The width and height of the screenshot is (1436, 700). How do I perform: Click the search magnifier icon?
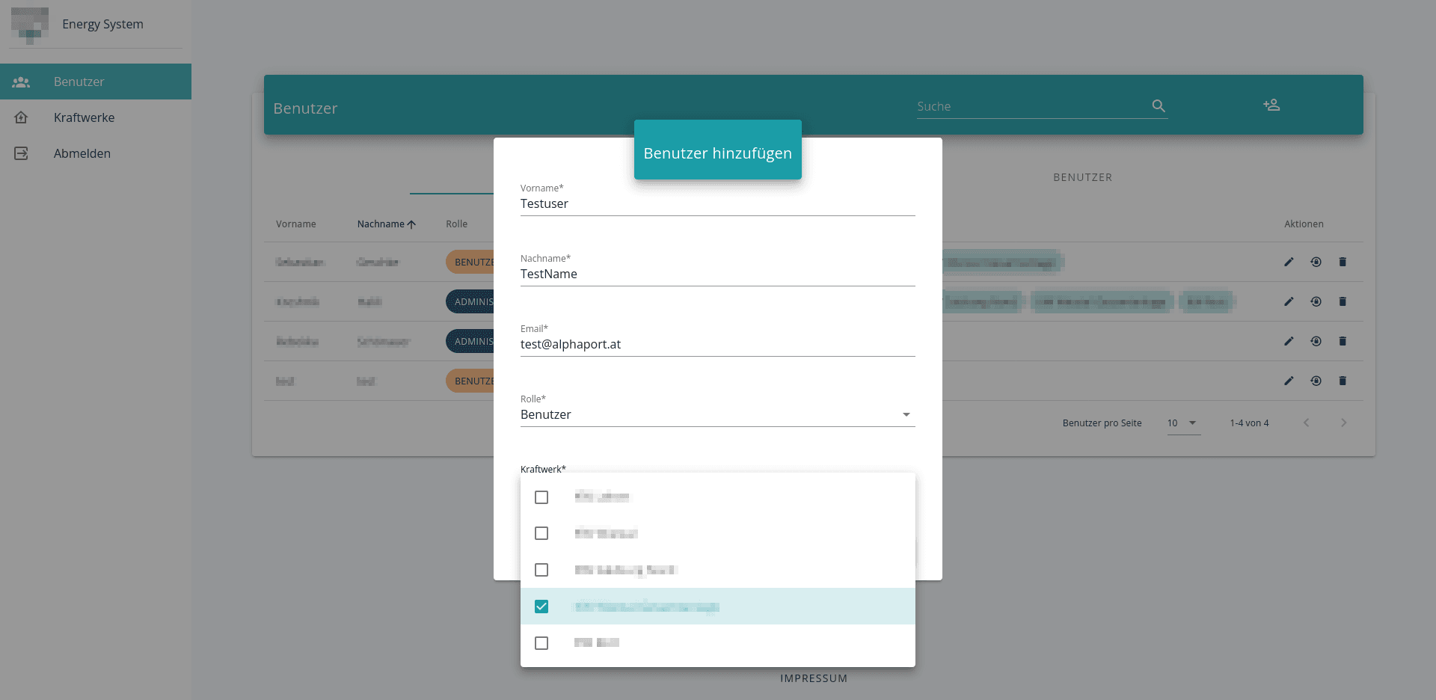point(1159,106)
